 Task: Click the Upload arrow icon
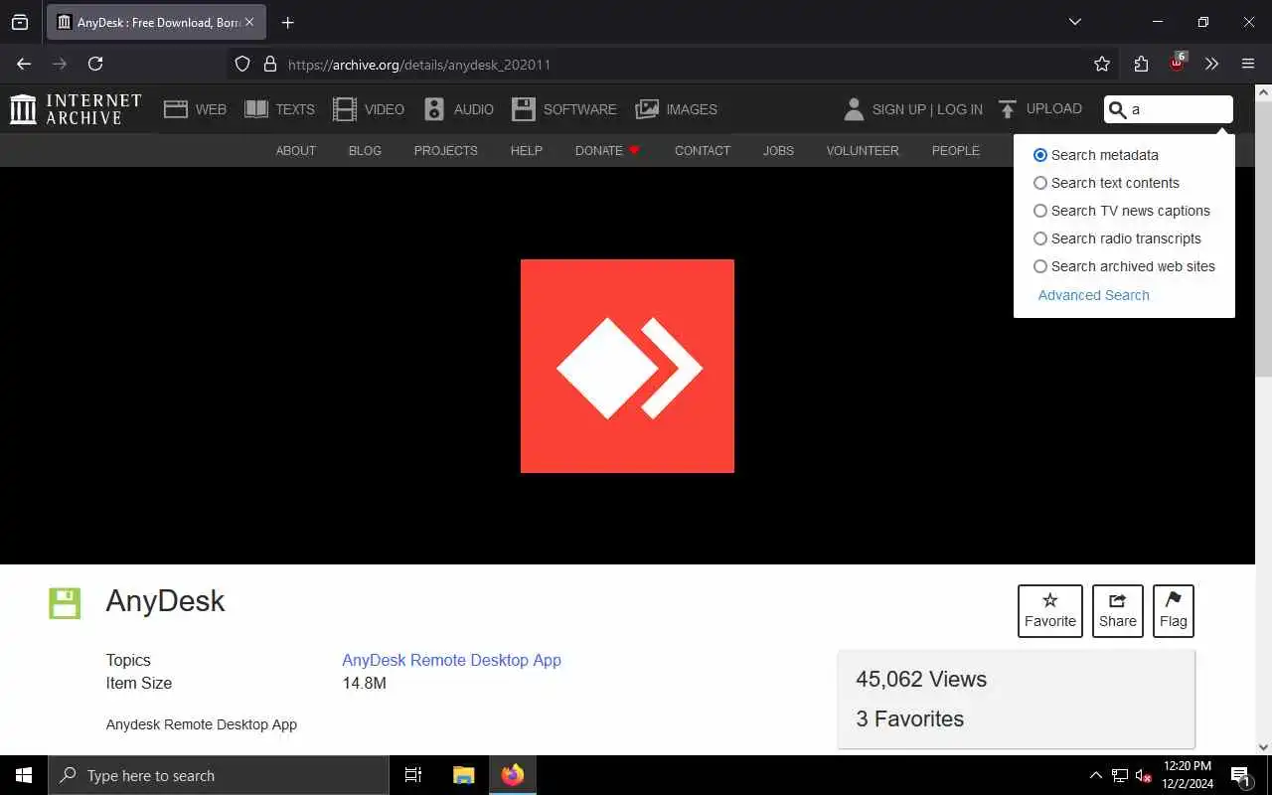tap(1008, 109)
